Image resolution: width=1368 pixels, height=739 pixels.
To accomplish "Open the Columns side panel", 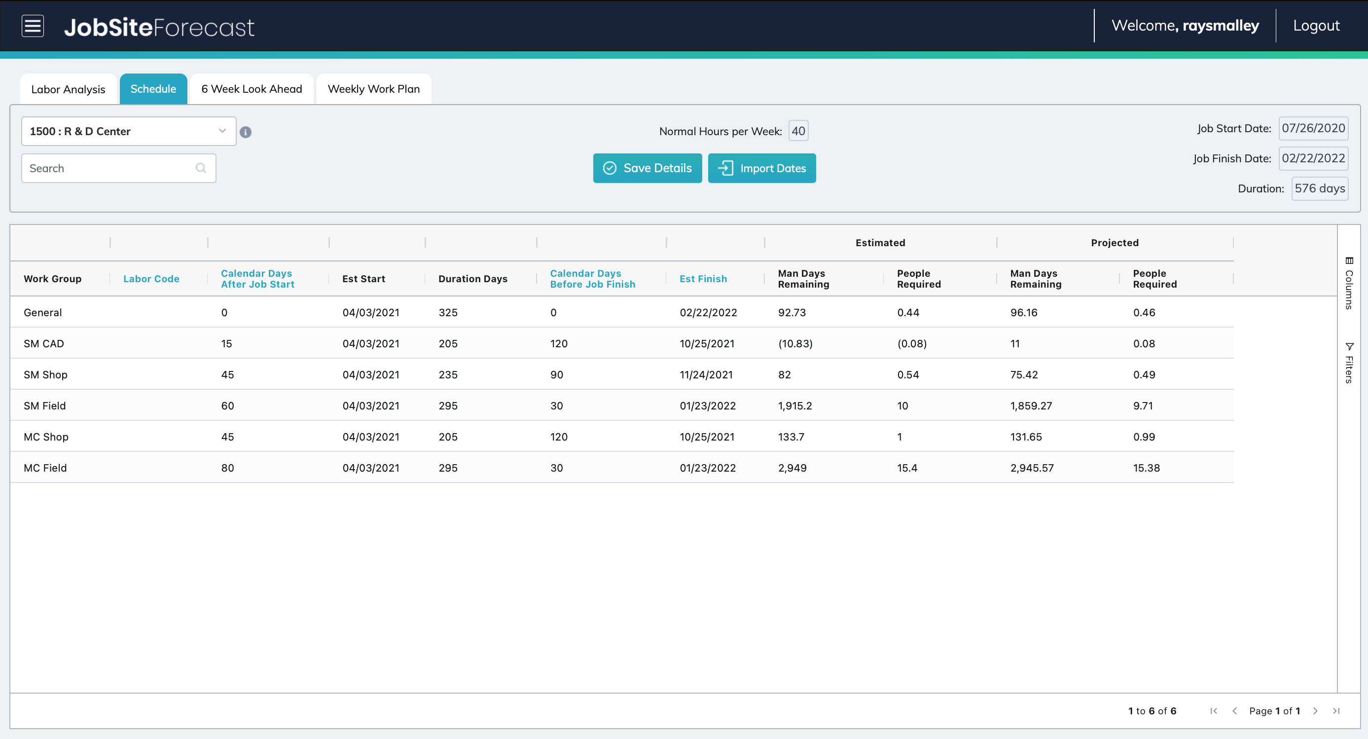I will (1349, 283).
